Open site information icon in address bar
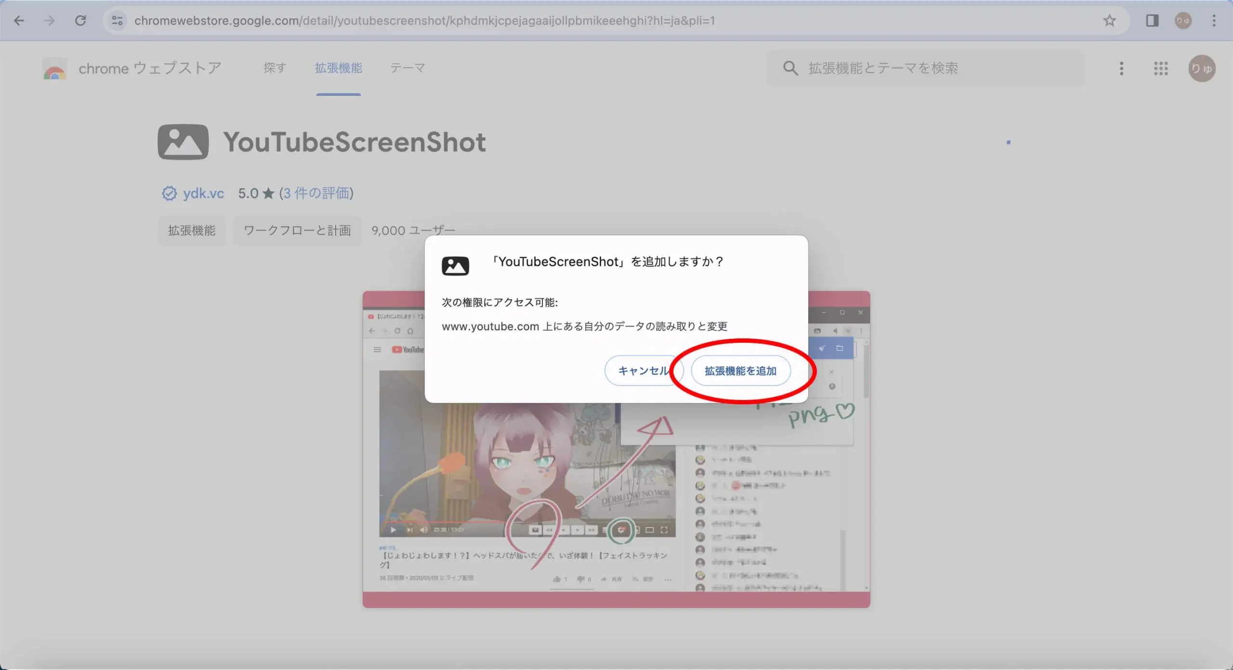Screen dimensions: 1233x670 (x=117, y=21)
